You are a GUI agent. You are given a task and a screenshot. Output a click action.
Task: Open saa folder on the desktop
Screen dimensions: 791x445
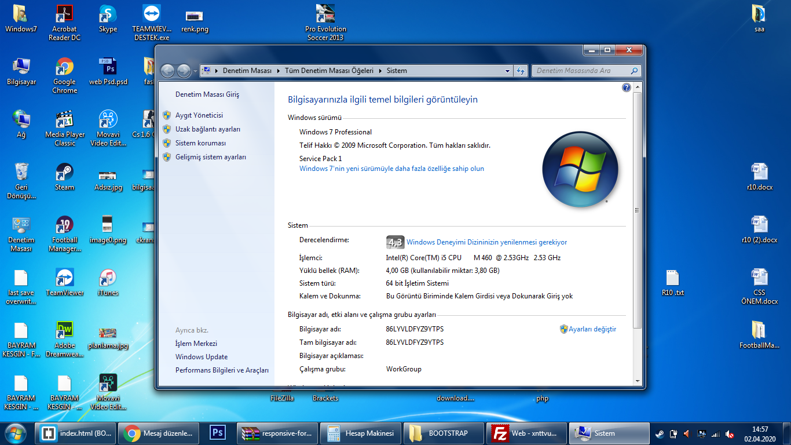[759, 19]
